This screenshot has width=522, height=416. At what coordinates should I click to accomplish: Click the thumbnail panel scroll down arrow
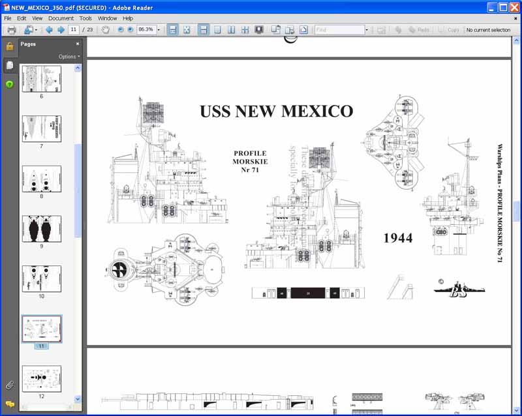click(78, 398)
